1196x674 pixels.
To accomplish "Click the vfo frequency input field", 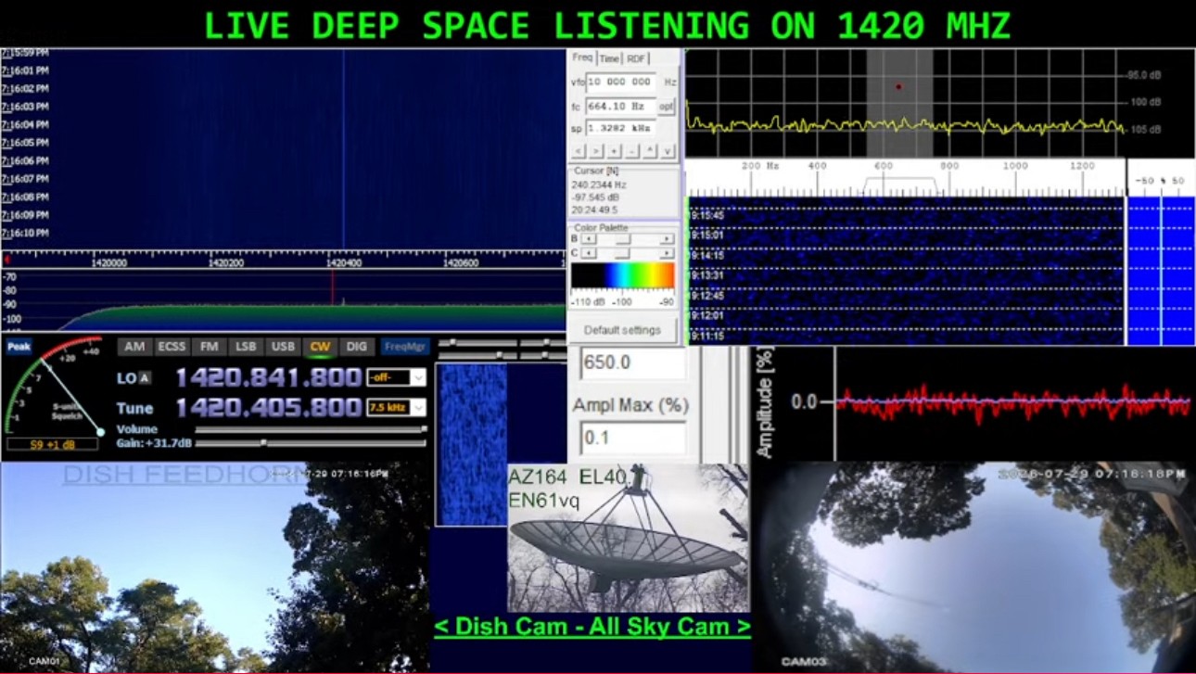I will (x=621, y=83).
